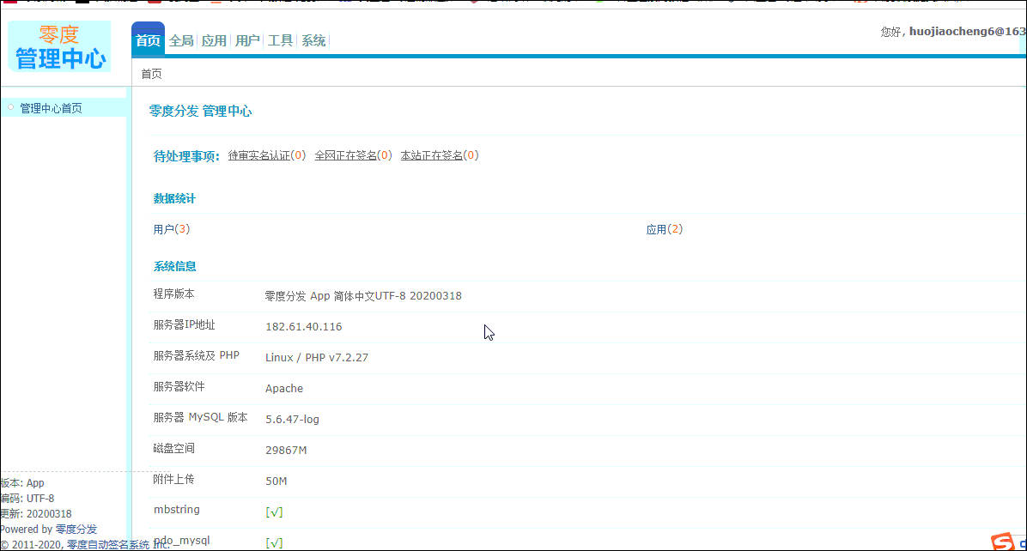Click the 零度分发 Powered by link
The height and width of the screenshot is (551, 1027).
coord(76,529)
